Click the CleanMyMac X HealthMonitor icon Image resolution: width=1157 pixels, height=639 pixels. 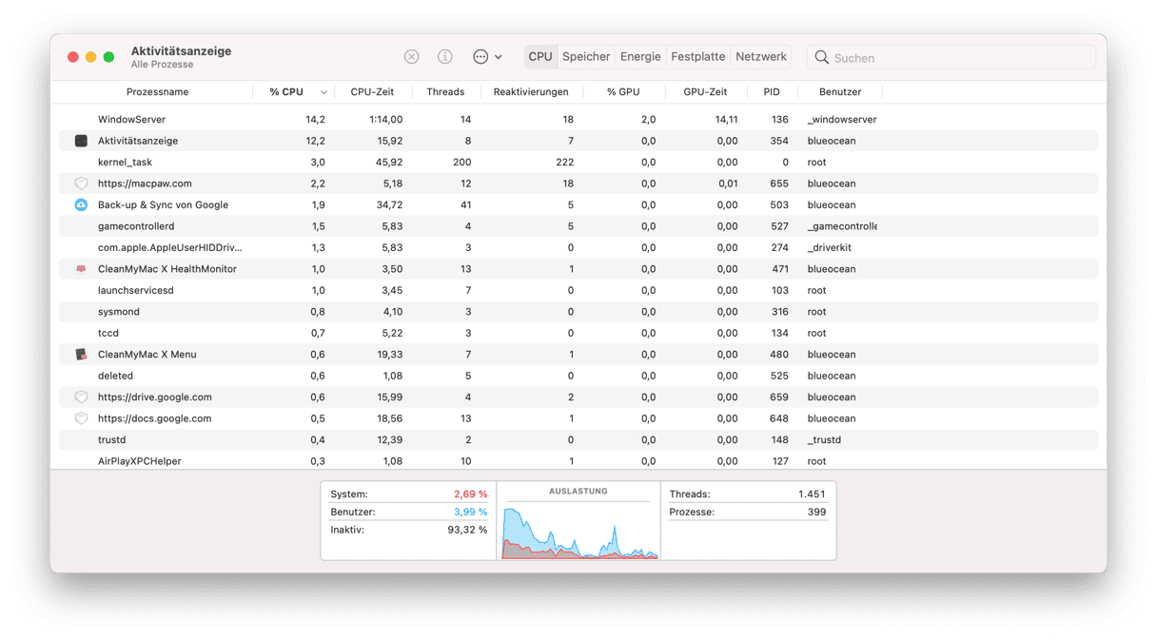81,269
